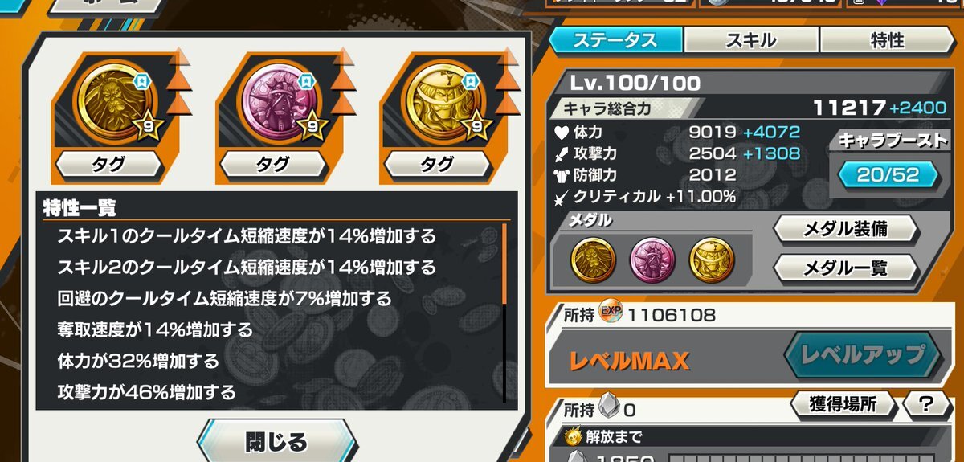Click the タグ button under first medal
The height and width of the screenshot is (462, 964).
pos(108,165)
